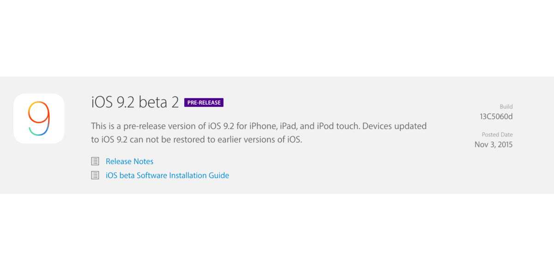Select the iOS 9.2 beta 2 heading
Viewport: 554px width, 273px height.
coord(135,102)
